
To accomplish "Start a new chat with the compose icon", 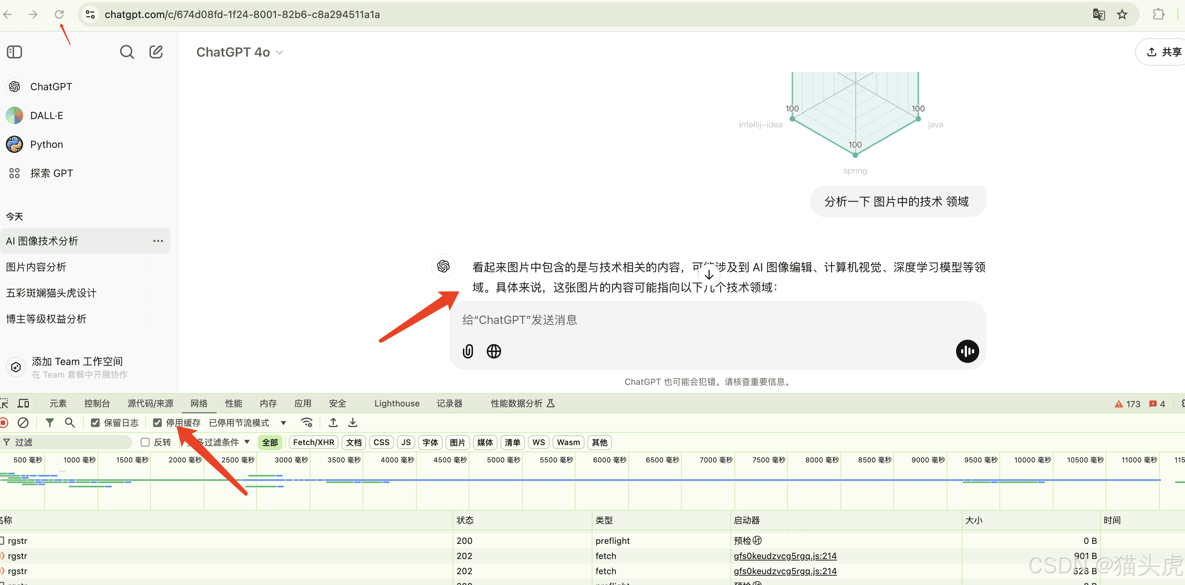I will click(x=156, y=52).
